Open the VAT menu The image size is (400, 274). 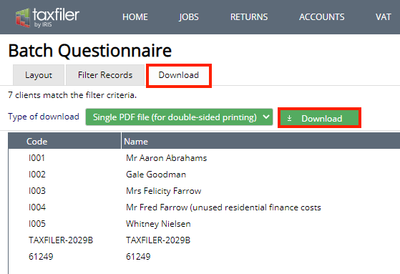[x=383, y=17]
